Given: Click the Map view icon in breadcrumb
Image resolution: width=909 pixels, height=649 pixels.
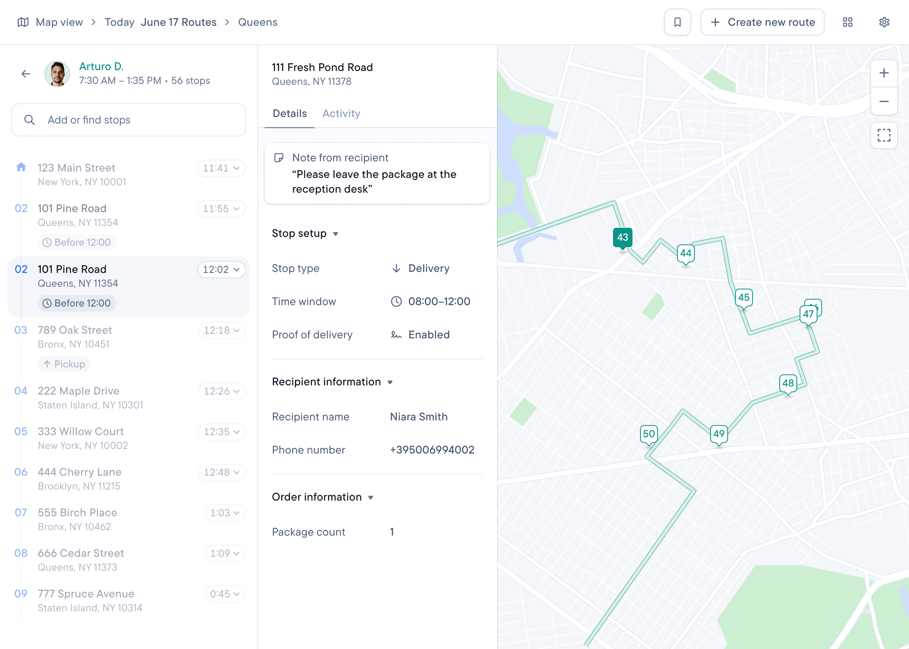Looking at the screenshot, I should (23, 22).
